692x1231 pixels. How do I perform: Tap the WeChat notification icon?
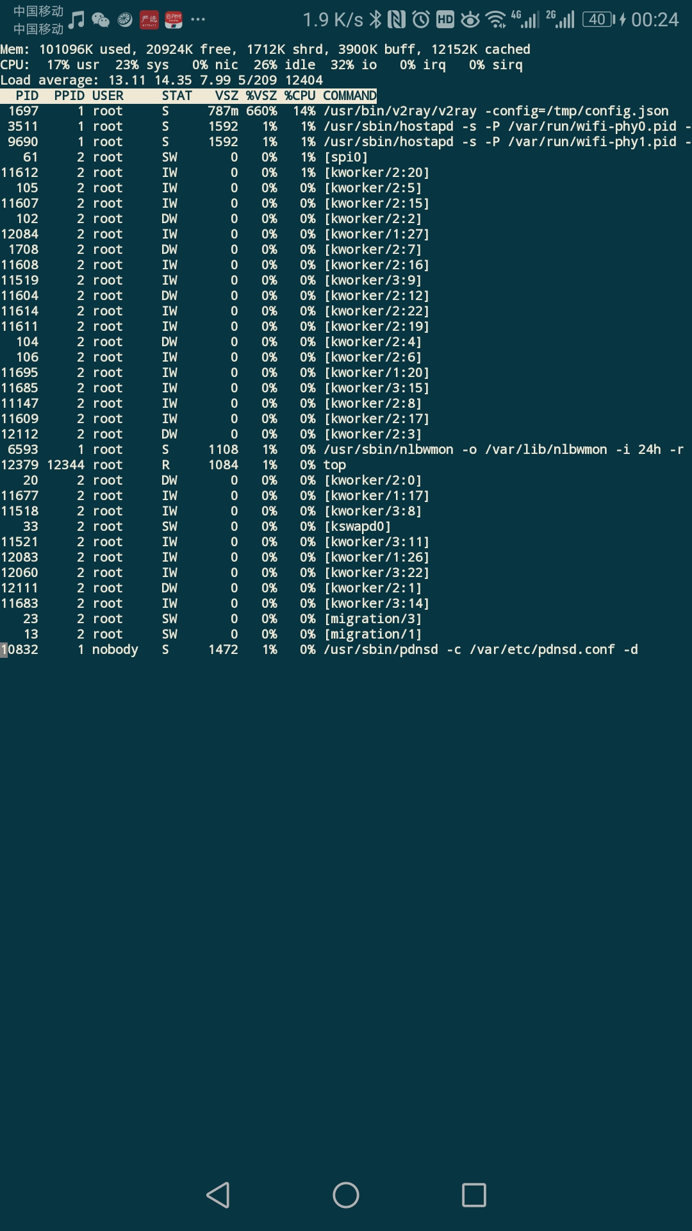101,20
